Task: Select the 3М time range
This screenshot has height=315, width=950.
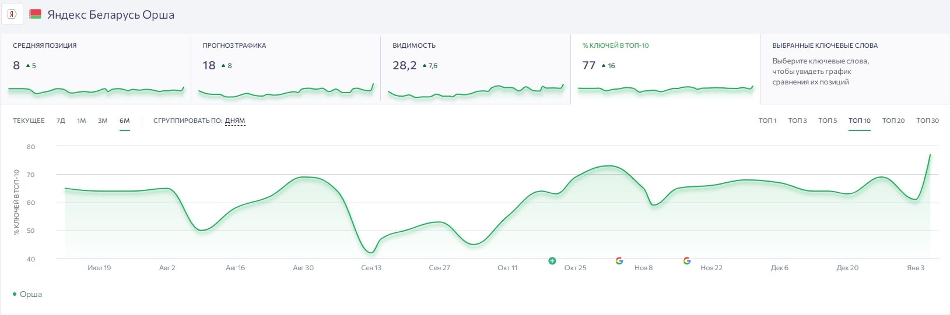Action: tap(103, 121)
